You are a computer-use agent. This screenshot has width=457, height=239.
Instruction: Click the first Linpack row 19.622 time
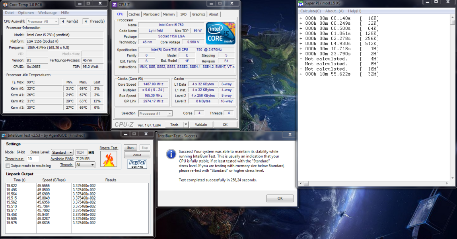[x=12, y=186]
